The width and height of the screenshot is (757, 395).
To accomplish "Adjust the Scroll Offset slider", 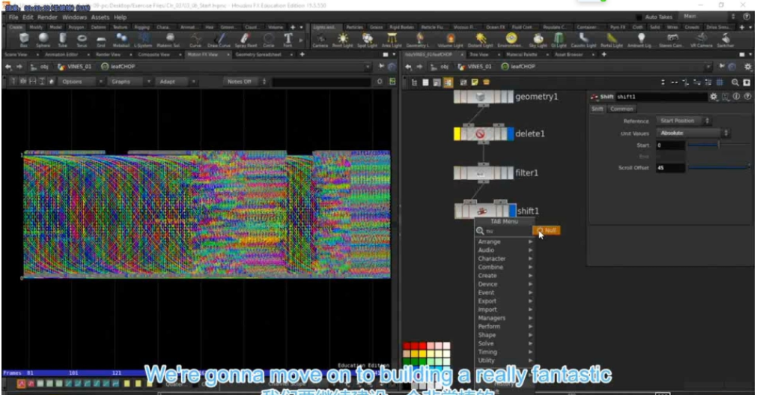I will 718,167.
